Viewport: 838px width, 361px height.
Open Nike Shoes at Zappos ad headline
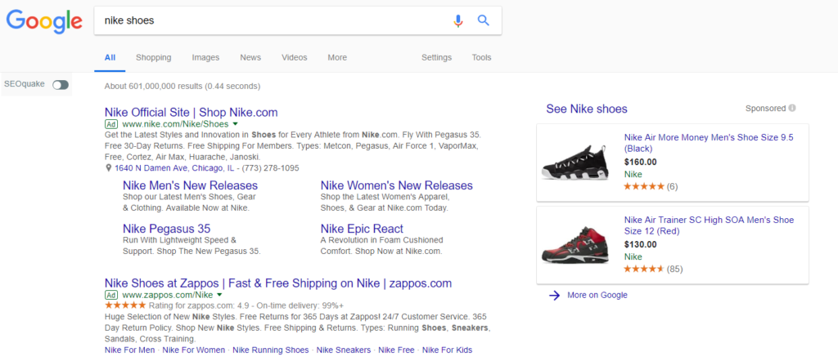[x=278, y=283]
